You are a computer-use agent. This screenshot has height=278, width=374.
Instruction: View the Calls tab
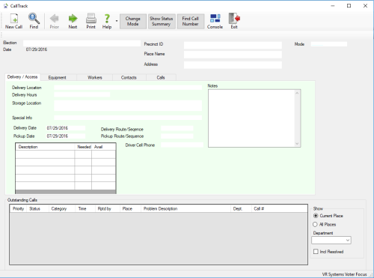(161, 77)
